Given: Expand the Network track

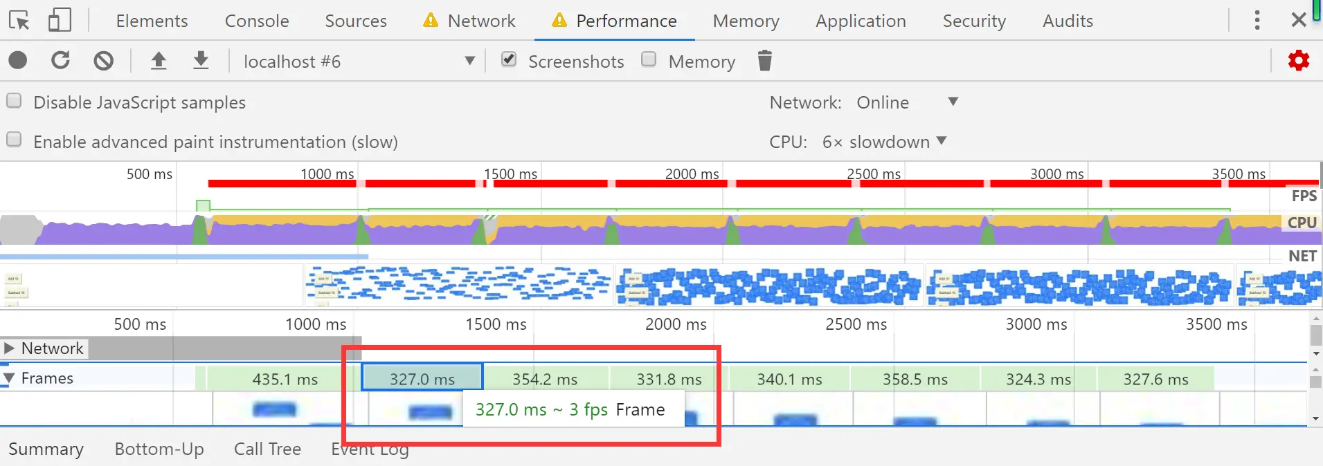Looking at the screenshot, I should [10, 348].
